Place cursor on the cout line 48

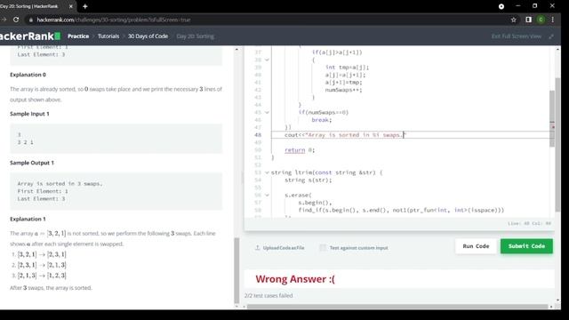coord(346,135)
